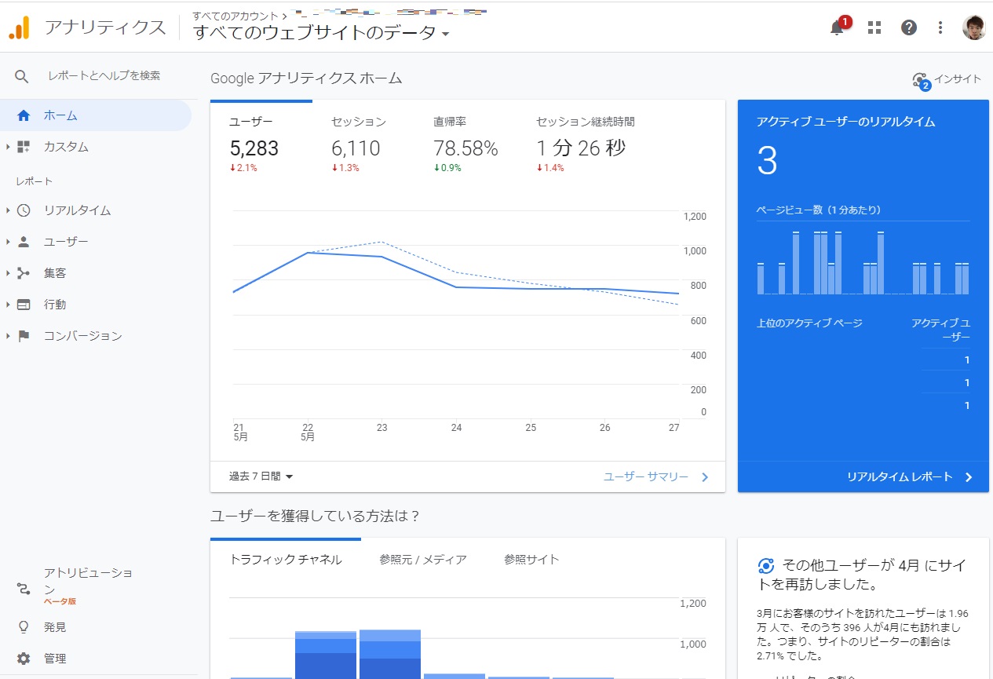Open the Insights icon with badge
The height and width of the screenshot is (679, 993).
point(922,80)
